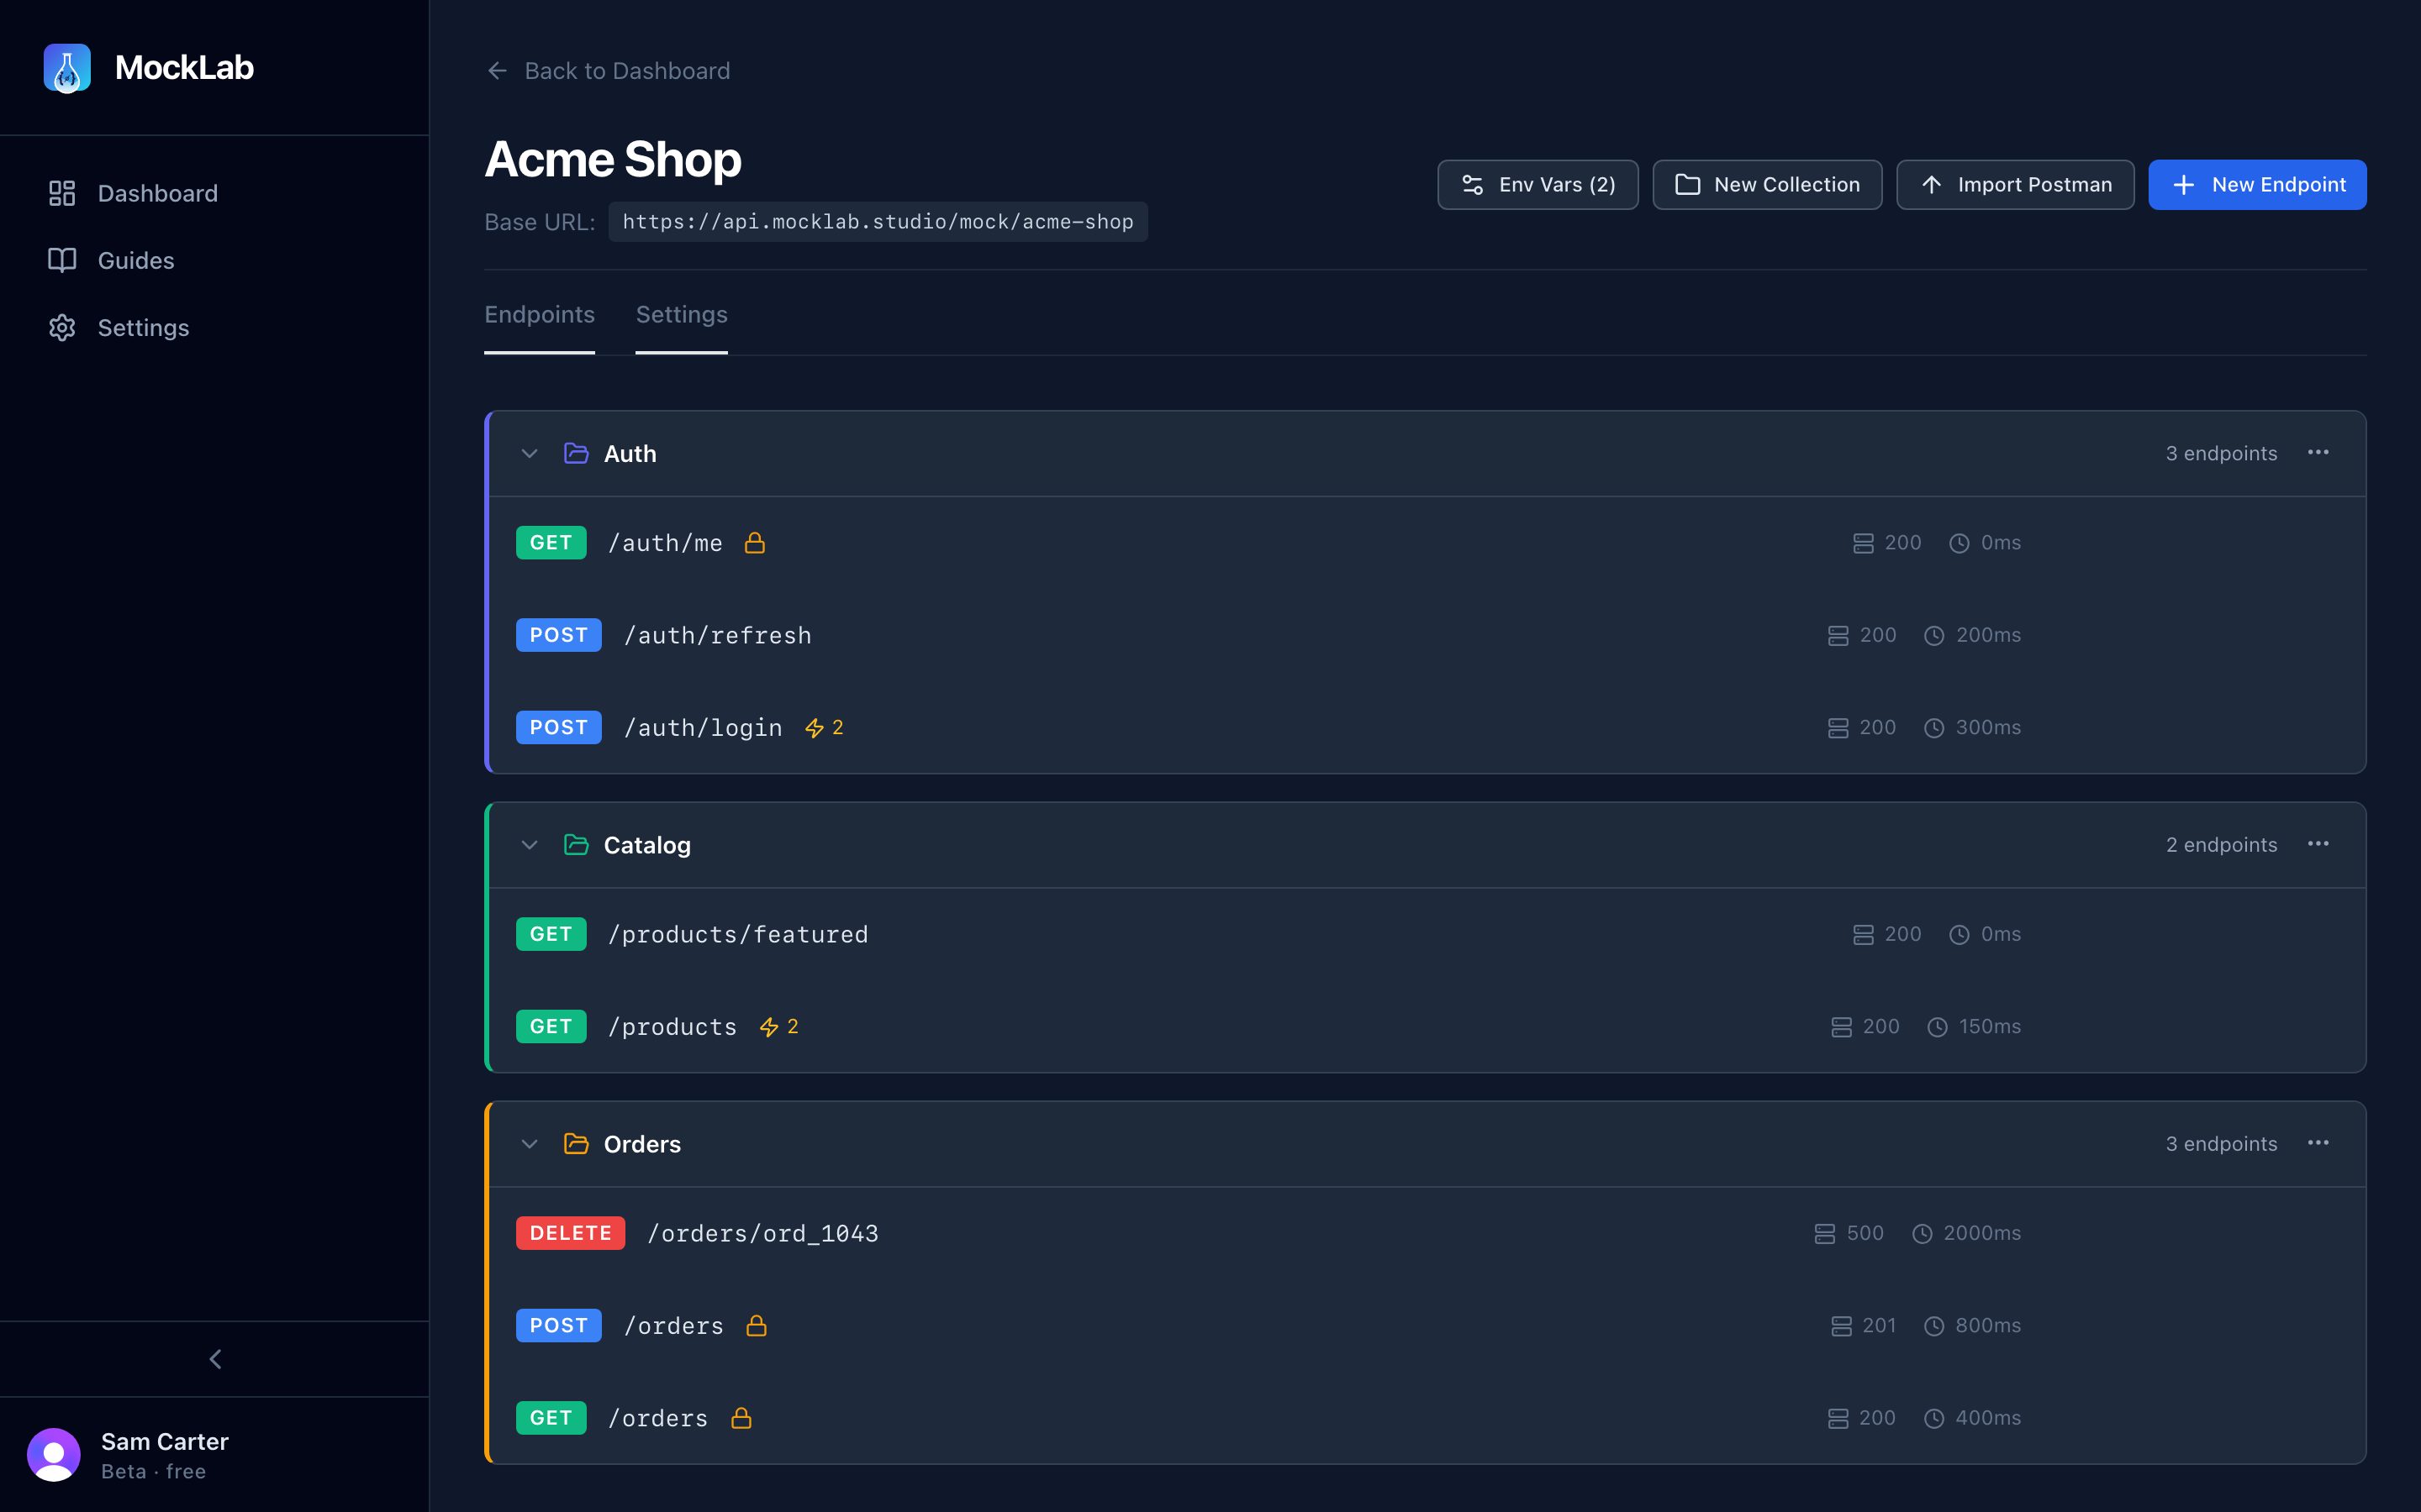Open Dashboard from the sidebar
This screenshot has height=1512, width=2421.
point(214,193)
